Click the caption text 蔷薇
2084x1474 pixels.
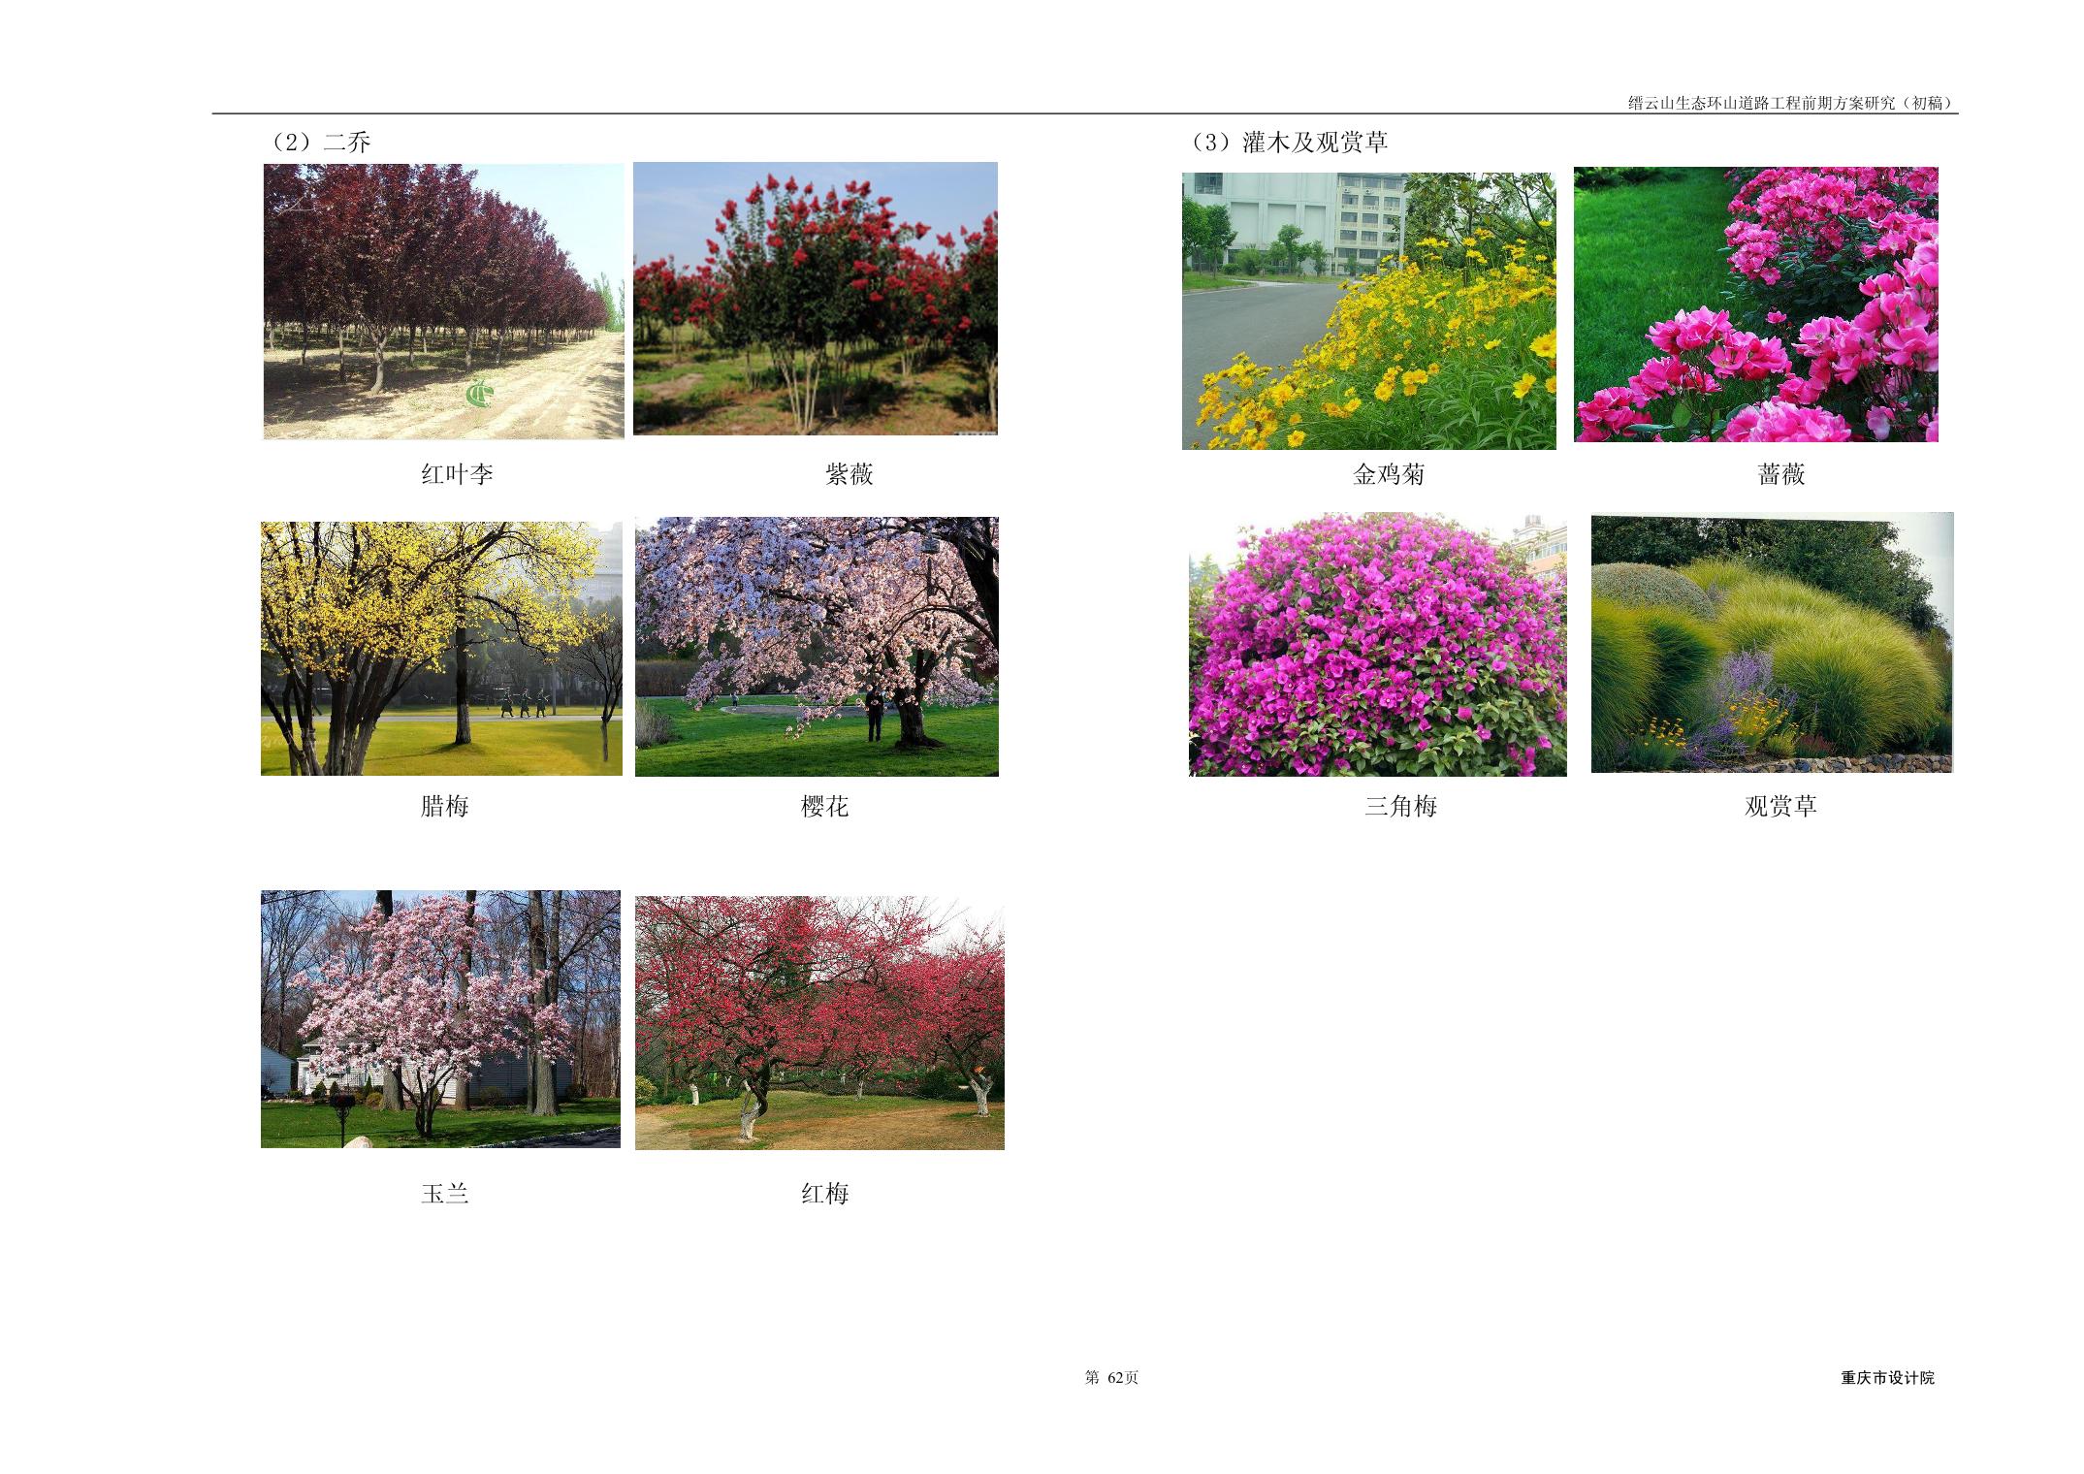point(1781,474)
